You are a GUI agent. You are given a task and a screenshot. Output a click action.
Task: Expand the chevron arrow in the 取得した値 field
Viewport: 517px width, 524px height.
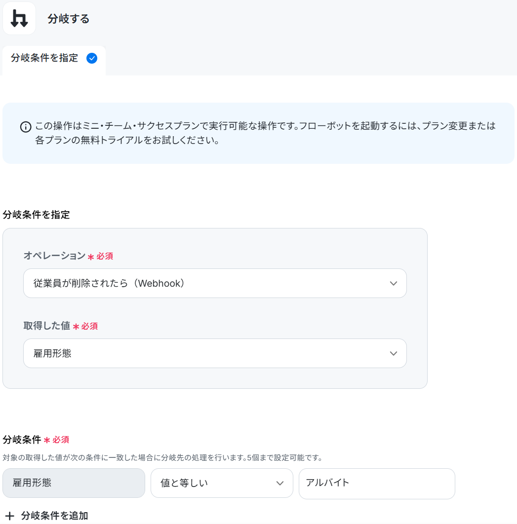coord(394,353)
